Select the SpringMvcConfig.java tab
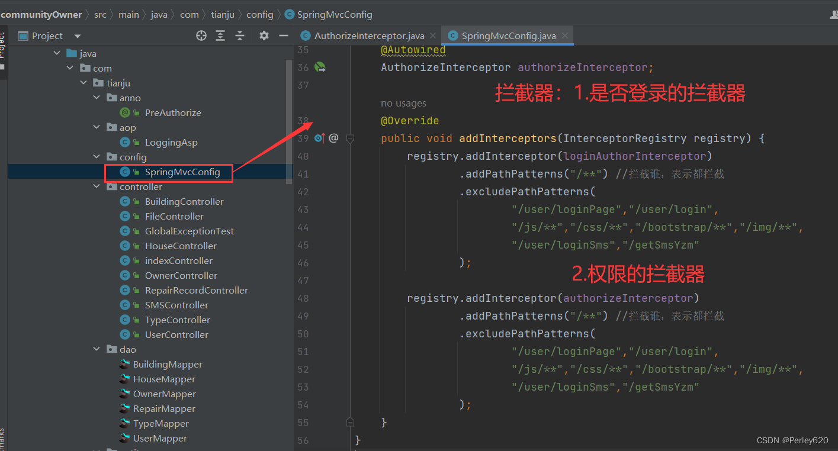The image size is (838, 451). [509, 36]
